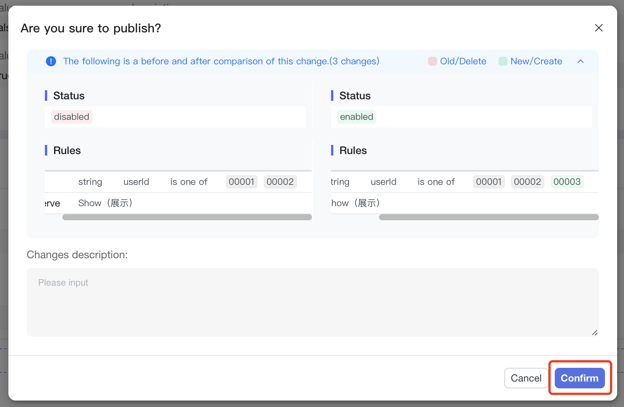
Task: Click the 'The following is a before and after comparison' message
Action: click(x=221, y=61)
